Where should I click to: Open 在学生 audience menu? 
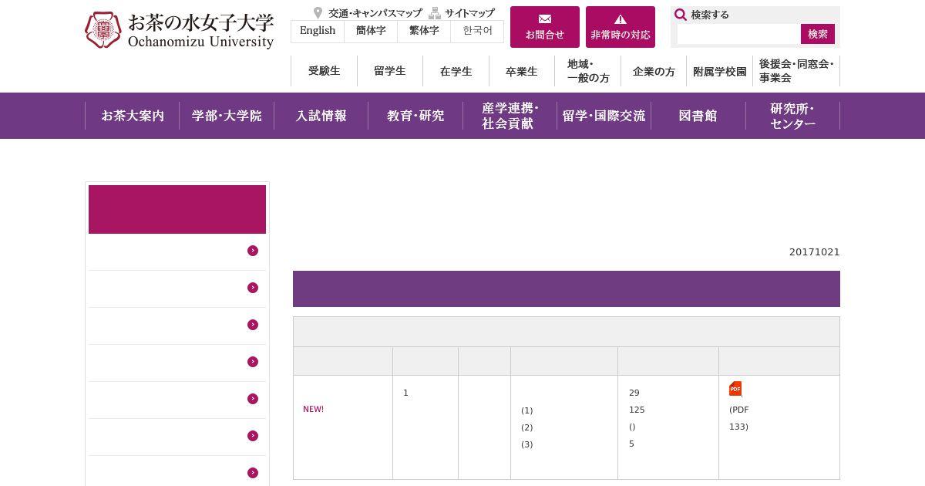point(456,71)
